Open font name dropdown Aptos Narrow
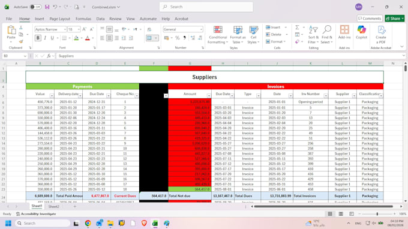This screenshot has height=229, width=408. 65,29
